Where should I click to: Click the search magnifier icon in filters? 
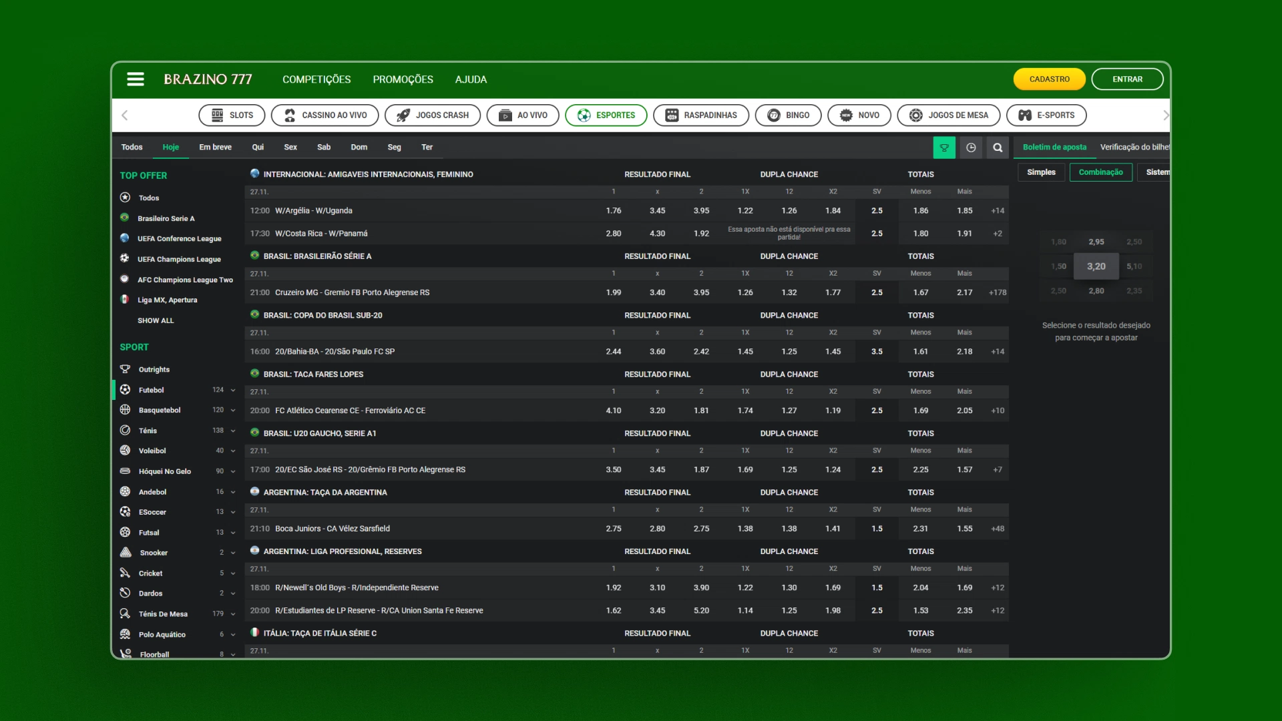[998, 147]
